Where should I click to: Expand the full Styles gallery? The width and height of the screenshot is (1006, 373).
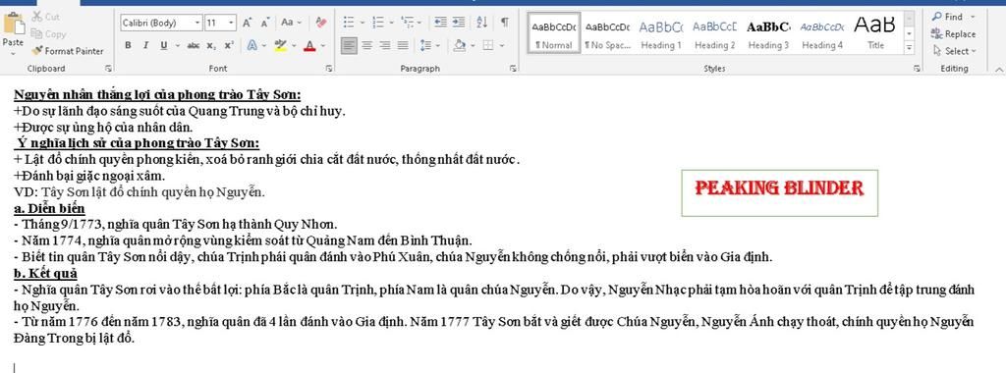point(909,48)
